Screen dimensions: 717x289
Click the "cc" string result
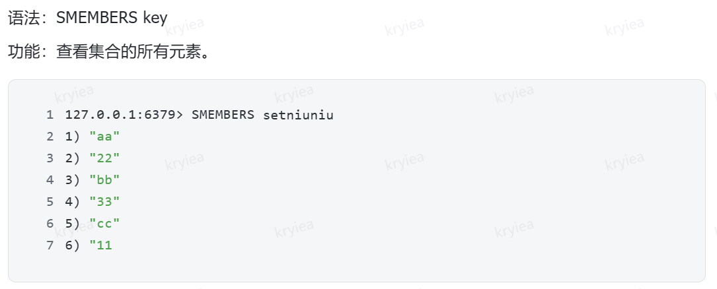tap(104, 224)
